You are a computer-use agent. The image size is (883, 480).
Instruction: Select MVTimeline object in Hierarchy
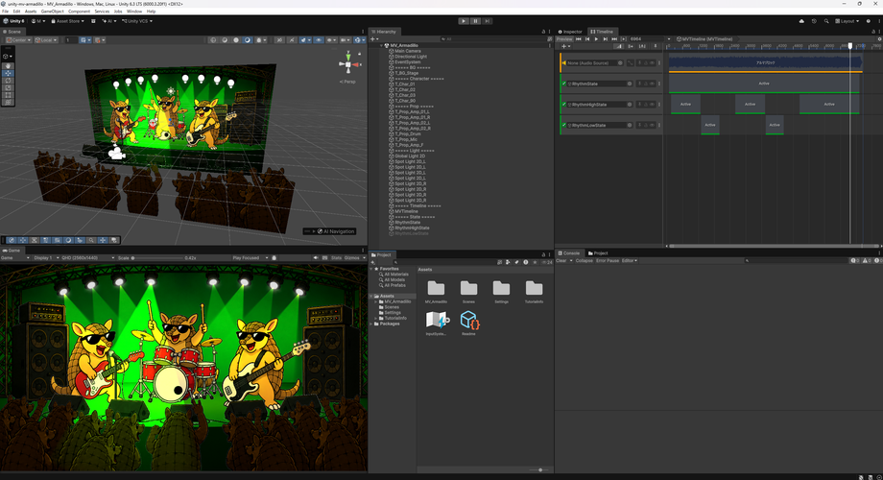tap(406, 211)
